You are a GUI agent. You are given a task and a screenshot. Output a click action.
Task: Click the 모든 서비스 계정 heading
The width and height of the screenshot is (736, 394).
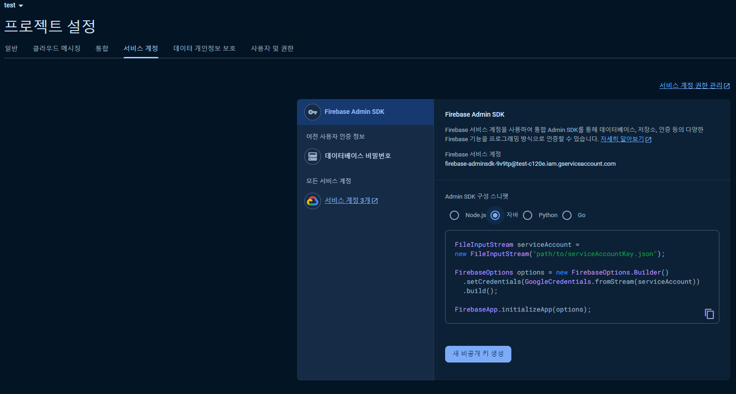coord(328,181)
